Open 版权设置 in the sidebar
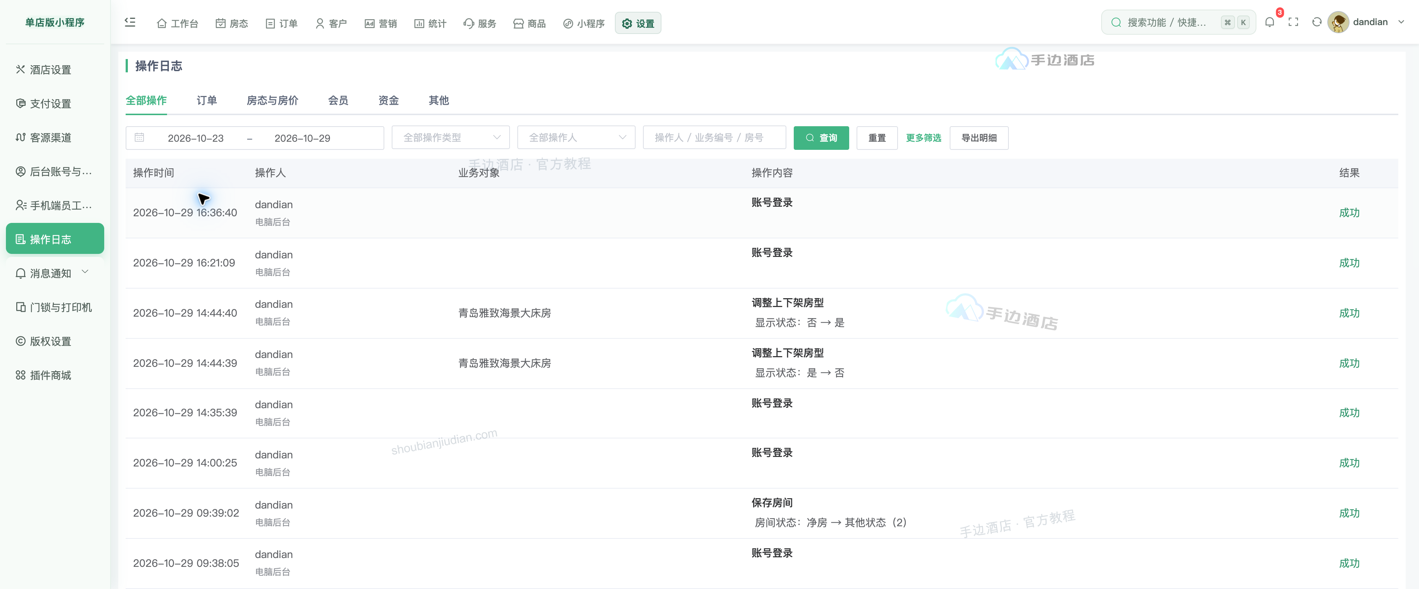 pos(55,341)
